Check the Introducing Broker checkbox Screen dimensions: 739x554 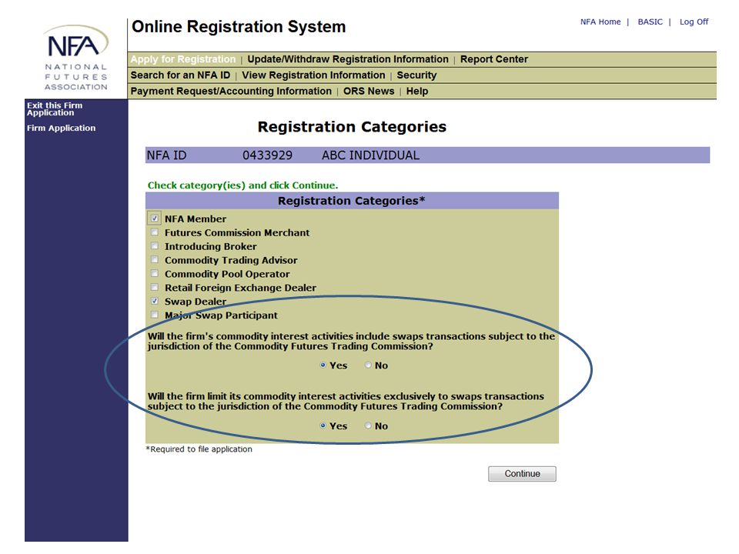(x=155, y=246)
